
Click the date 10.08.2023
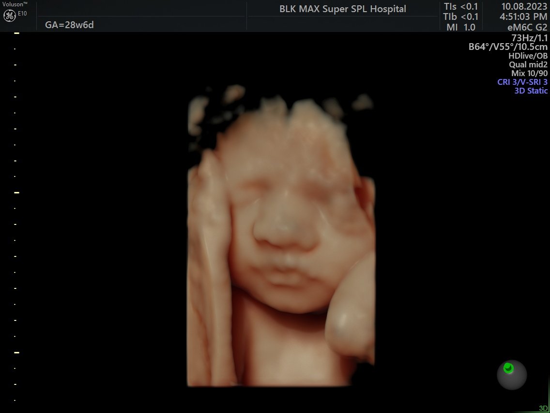pyautogui.click(x=524, y=7)
